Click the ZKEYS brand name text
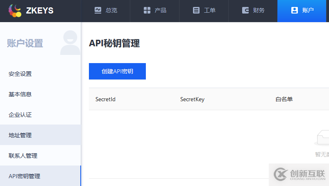The height and width of the screenshot is (186, 329). click(x=40, y=11)
